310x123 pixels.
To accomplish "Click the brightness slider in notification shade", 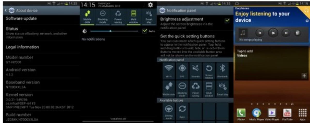I will pos(114,31).
